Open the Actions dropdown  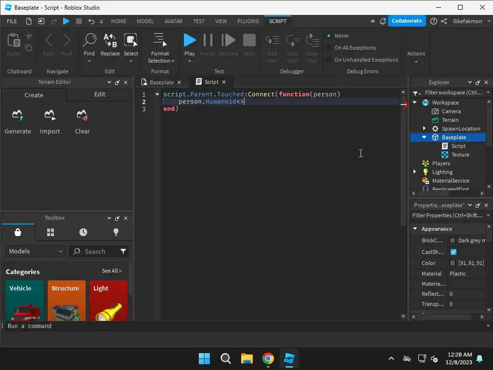point(416,57)
